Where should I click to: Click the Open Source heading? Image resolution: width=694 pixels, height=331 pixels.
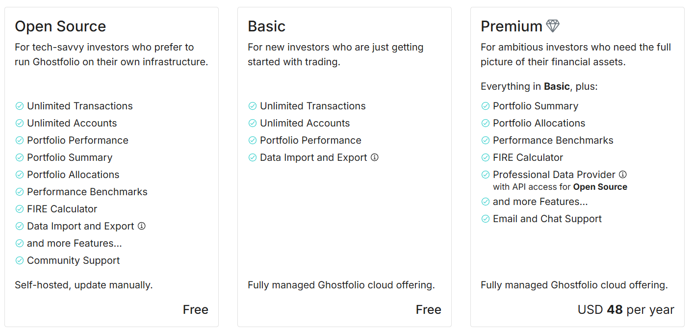pos(60,26)
